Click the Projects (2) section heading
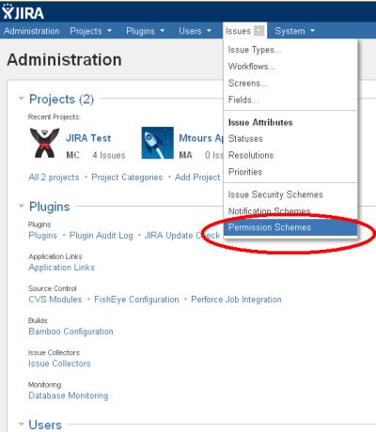376x432 pixels. tap(61, 99)
